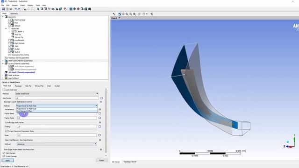Open the 3D Viewer tab
299x168 pixels.
(116, 162)
